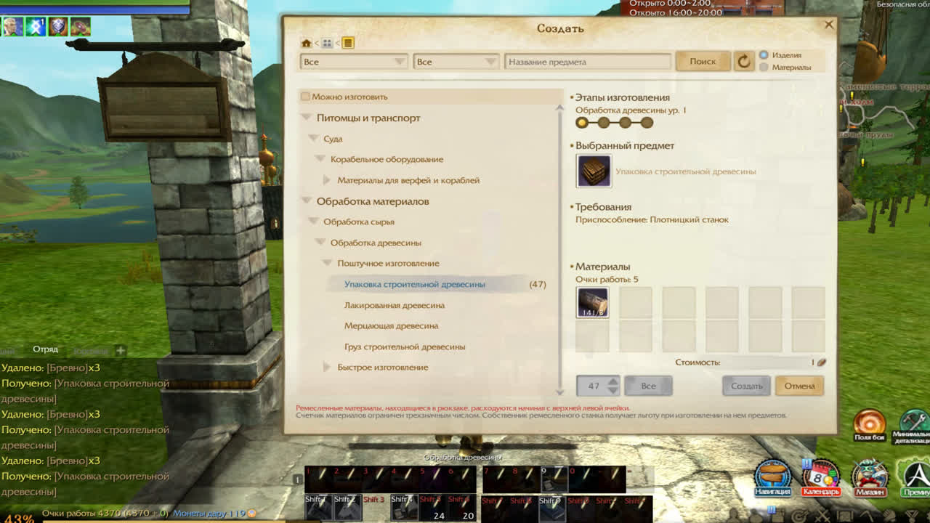Click the last crafting stage progress node
930x523 pixels.
[647, 123]
